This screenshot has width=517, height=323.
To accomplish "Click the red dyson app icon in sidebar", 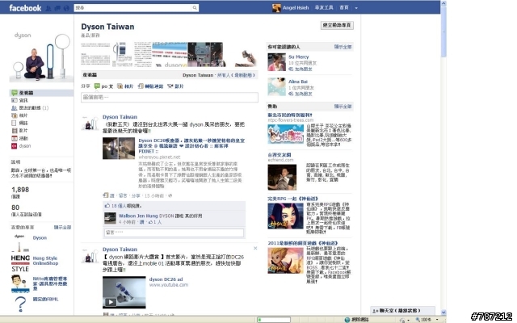I will (x=14, y=145).
